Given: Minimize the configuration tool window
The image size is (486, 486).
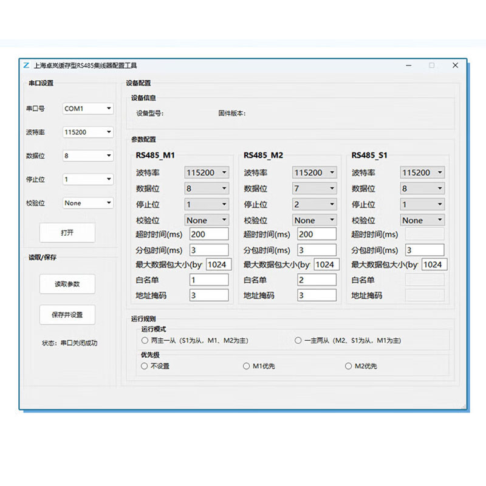Looking at the screenshot, I should (x=408, y=66).
